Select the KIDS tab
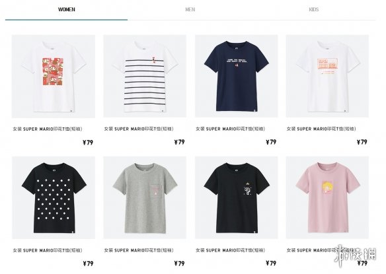Viewport: 386px width, 274px height. [313, 10]
